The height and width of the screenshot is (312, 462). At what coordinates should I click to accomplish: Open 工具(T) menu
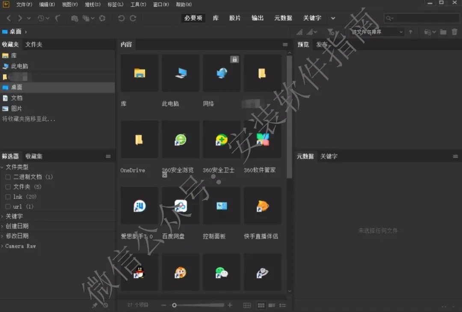tap(138, 4)
